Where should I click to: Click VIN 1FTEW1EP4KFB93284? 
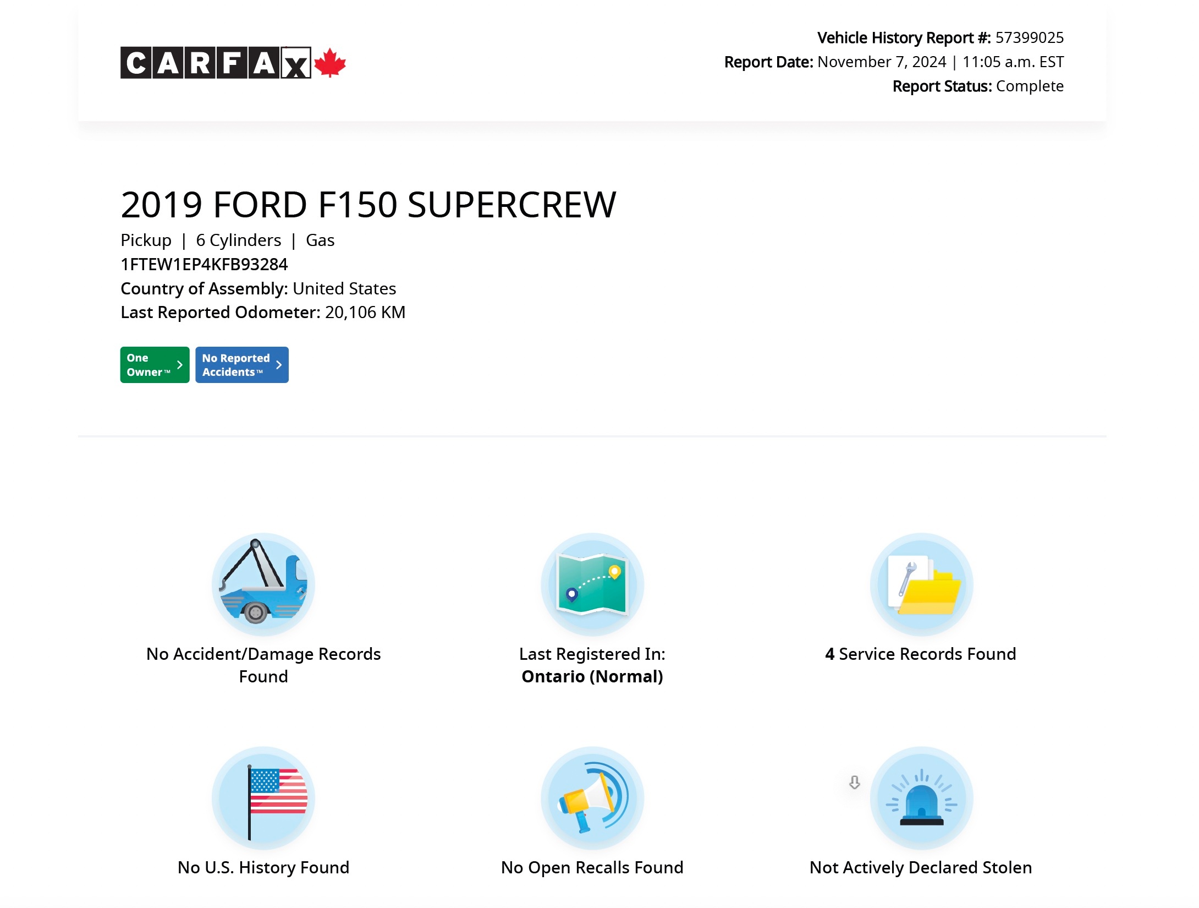click(x=204, y=264)
